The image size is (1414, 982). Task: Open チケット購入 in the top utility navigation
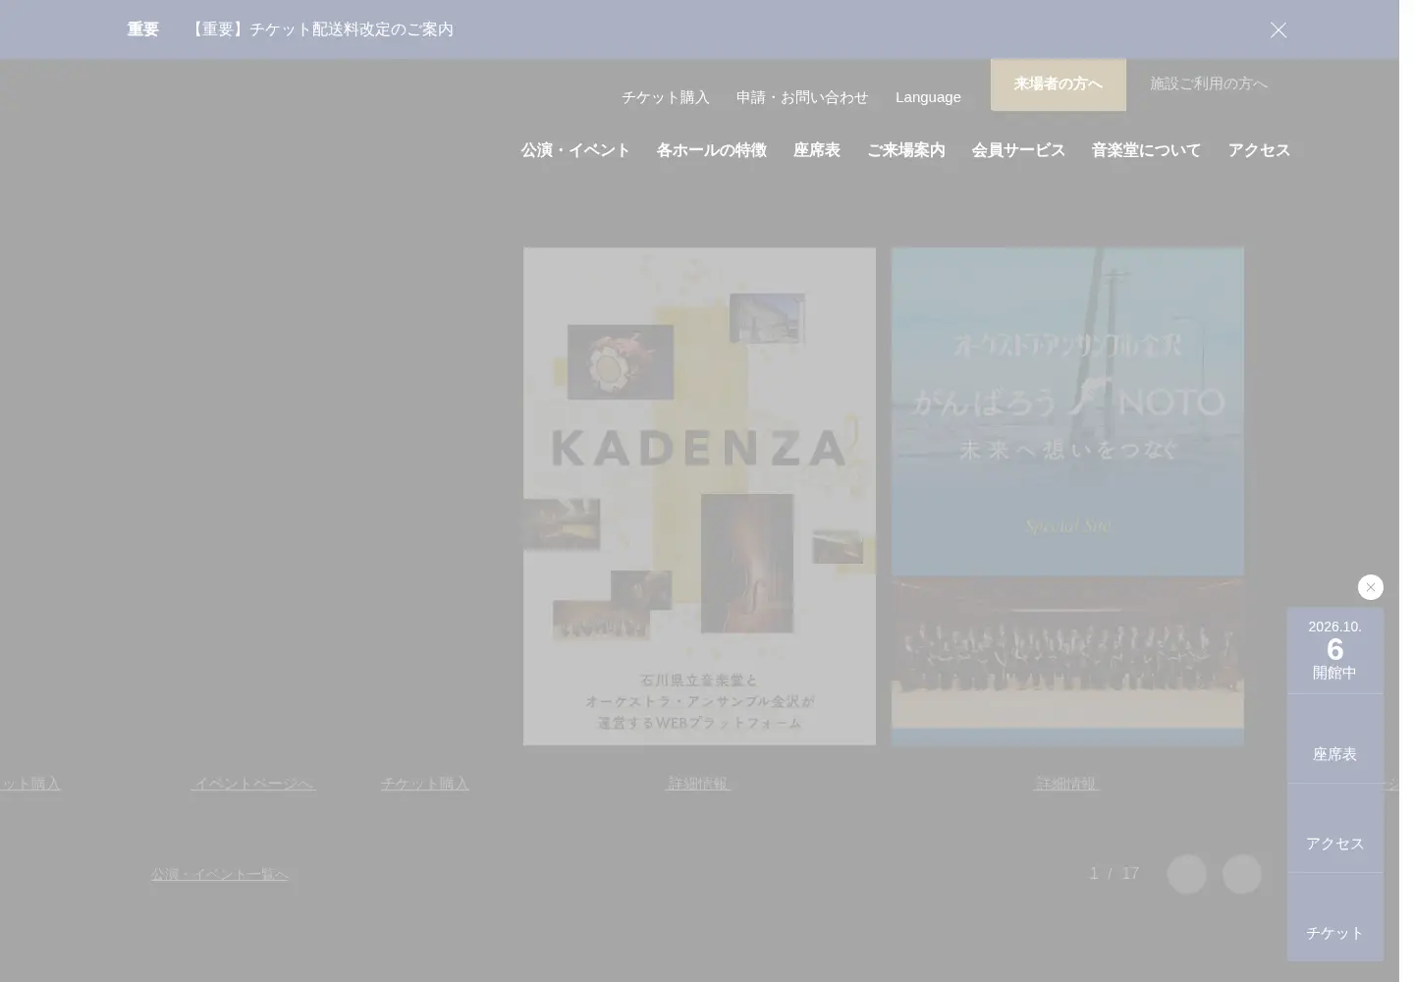[x=665, y=97]
